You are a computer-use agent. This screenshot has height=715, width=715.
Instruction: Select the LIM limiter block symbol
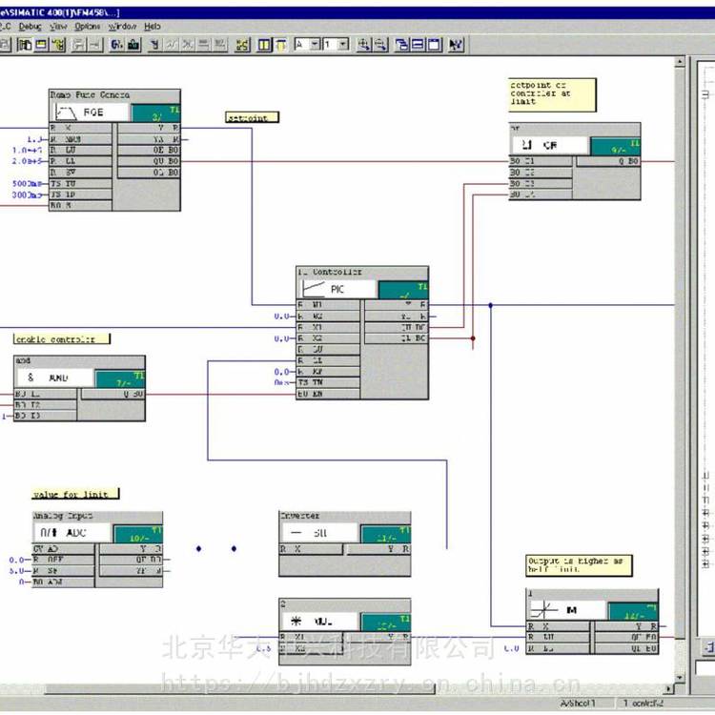[568, 610]
